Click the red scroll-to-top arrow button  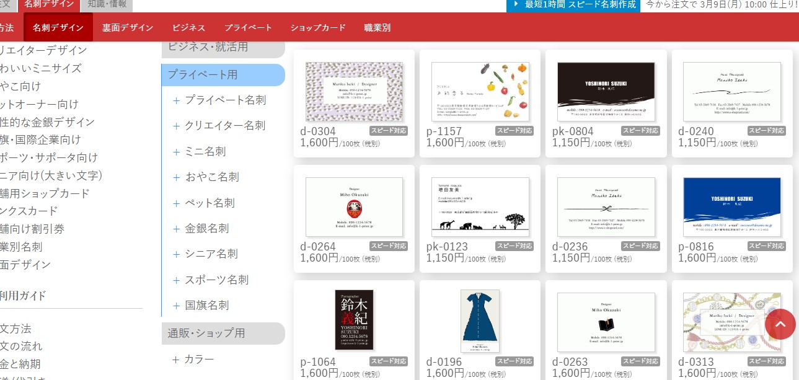point(780,324)
